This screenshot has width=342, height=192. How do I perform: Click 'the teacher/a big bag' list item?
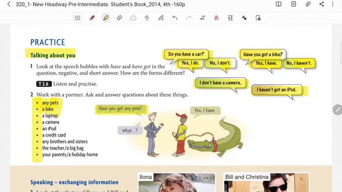click(63, 148)
